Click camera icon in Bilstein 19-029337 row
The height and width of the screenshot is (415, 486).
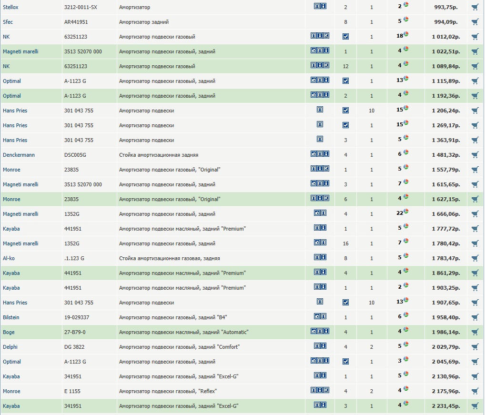coord(317,317)
